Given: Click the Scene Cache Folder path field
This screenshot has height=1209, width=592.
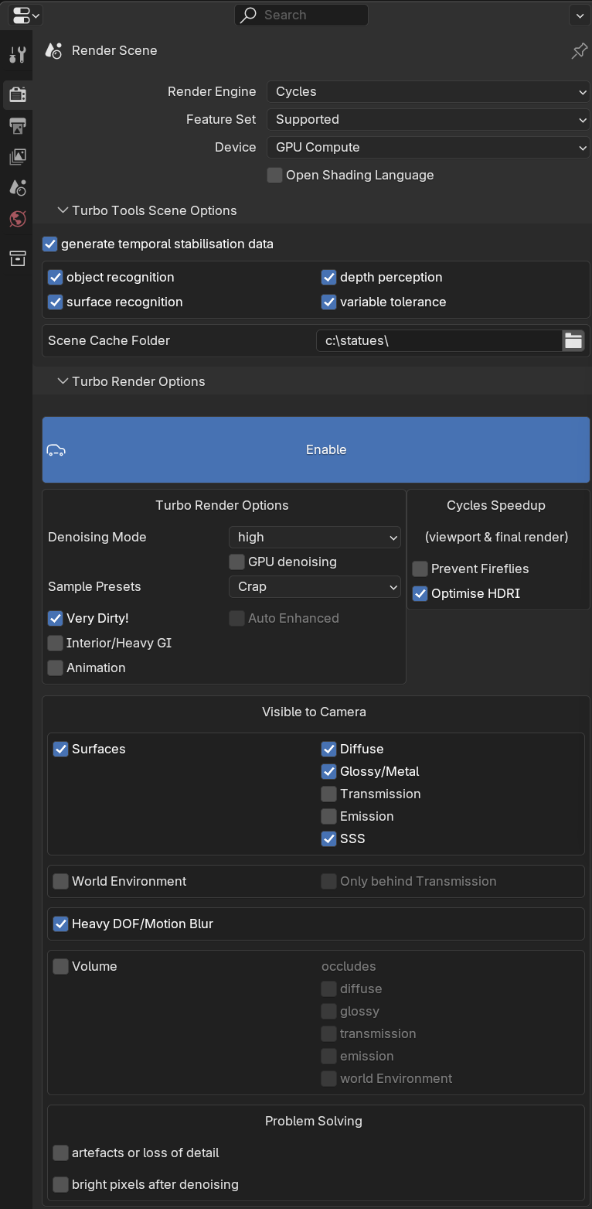Looking at the screenshot, I should pos(438,340).
